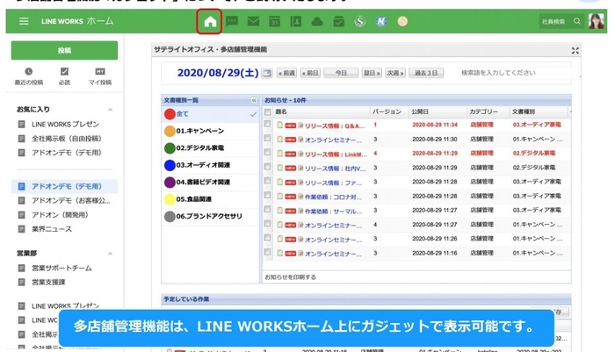The height and width of the screenshot is (352, 615).
Task: Open リリース情報：Q&A notice link
Action: point(335,126)
